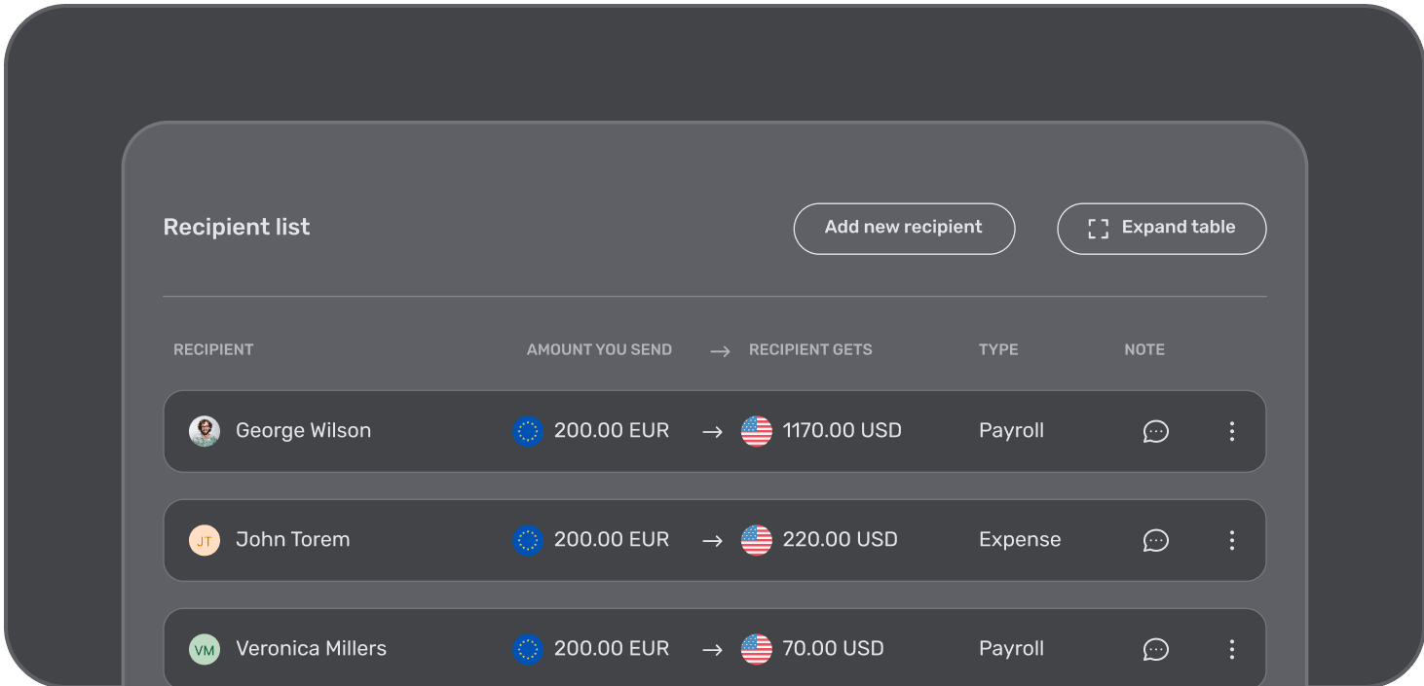Click the VM avatar for Veronica Millers
1424x686 pixels.
(205, 649)
